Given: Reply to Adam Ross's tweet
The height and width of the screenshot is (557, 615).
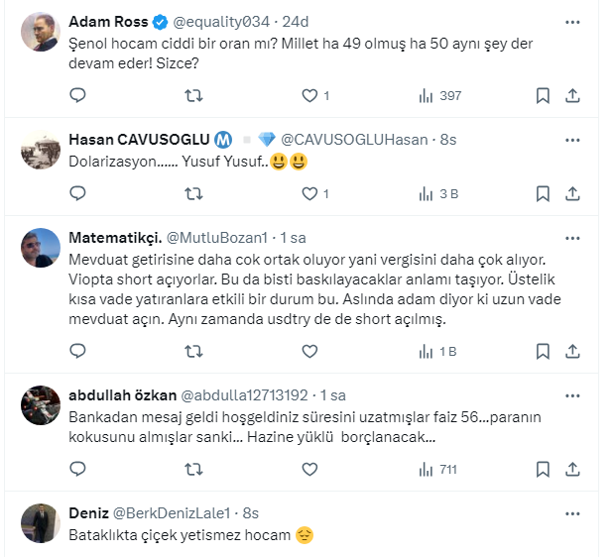Looking at the screenshot, I should (78, 96).
